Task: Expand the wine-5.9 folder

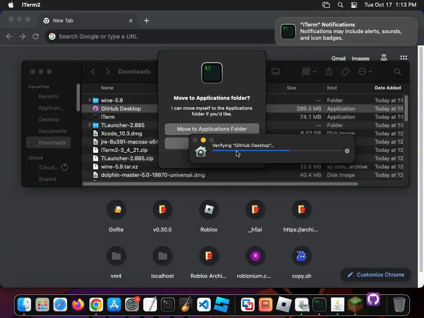Action: point(89,100)
